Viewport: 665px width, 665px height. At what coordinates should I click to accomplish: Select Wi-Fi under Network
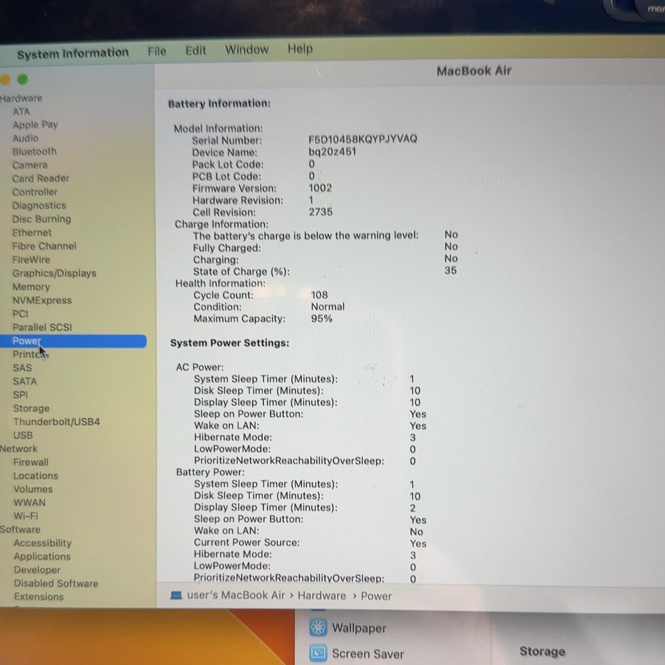pos(26,516)
